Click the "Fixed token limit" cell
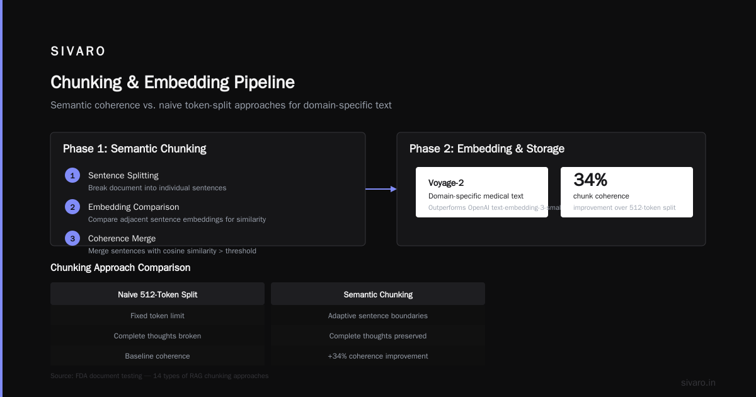This screenshot has height=397, width=756. point(157,316)
